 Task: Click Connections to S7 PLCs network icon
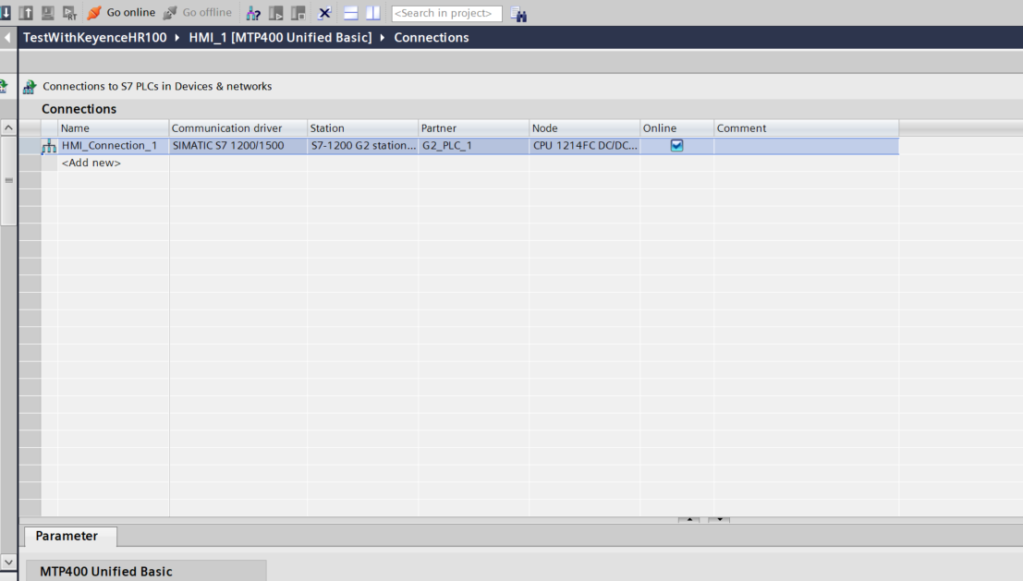[x=30, y=87]
